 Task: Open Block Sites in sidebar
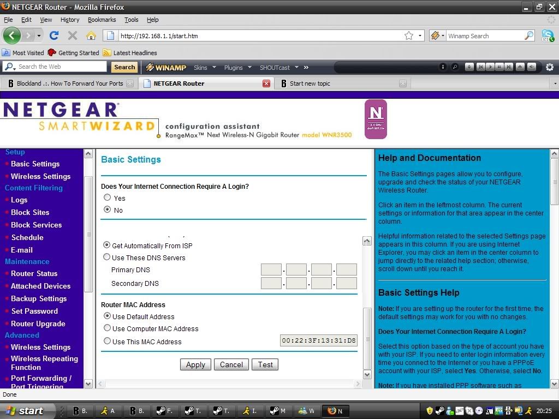(x=30, y=212)
